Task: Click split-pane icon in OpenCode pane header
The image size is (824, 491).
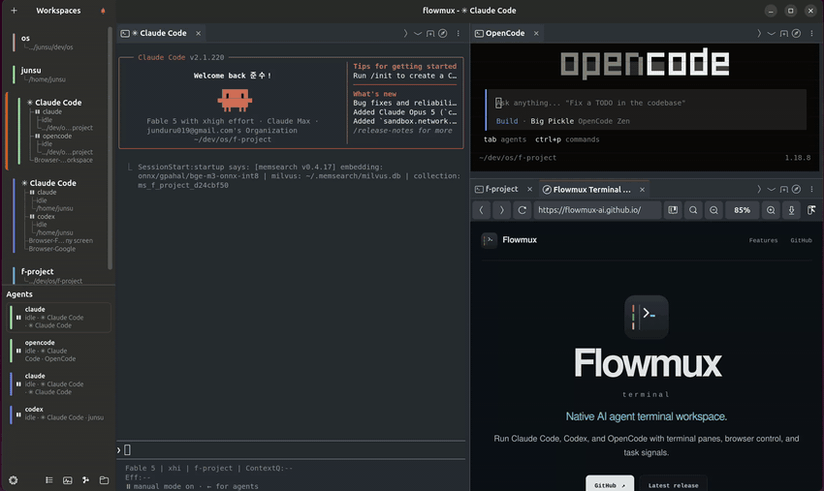Action: (x=784, y=33)
